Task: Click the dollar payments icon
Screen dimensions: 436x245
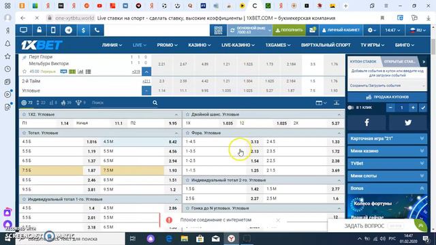Action: (83, 30)
